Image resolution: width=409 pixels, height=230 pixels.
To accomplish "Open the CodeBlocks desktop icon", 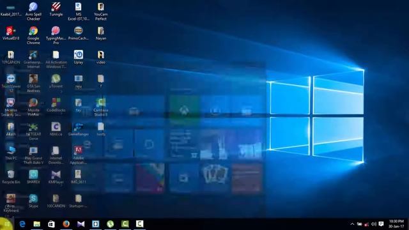I will click(56, 105).
